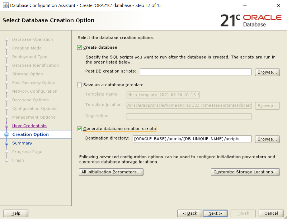Viewport: 287px width, 219px height.
Task: Go Back to previous step
Action: [190, 213]
